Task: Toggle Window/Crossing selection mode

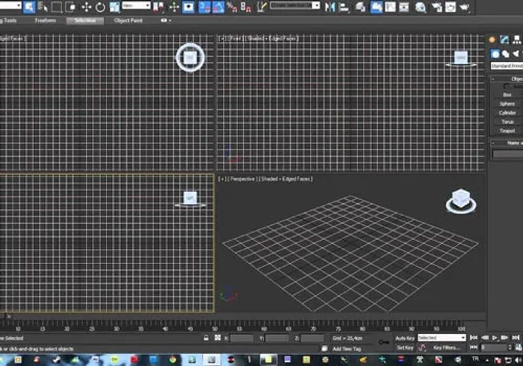Action: tap(71, 7)
